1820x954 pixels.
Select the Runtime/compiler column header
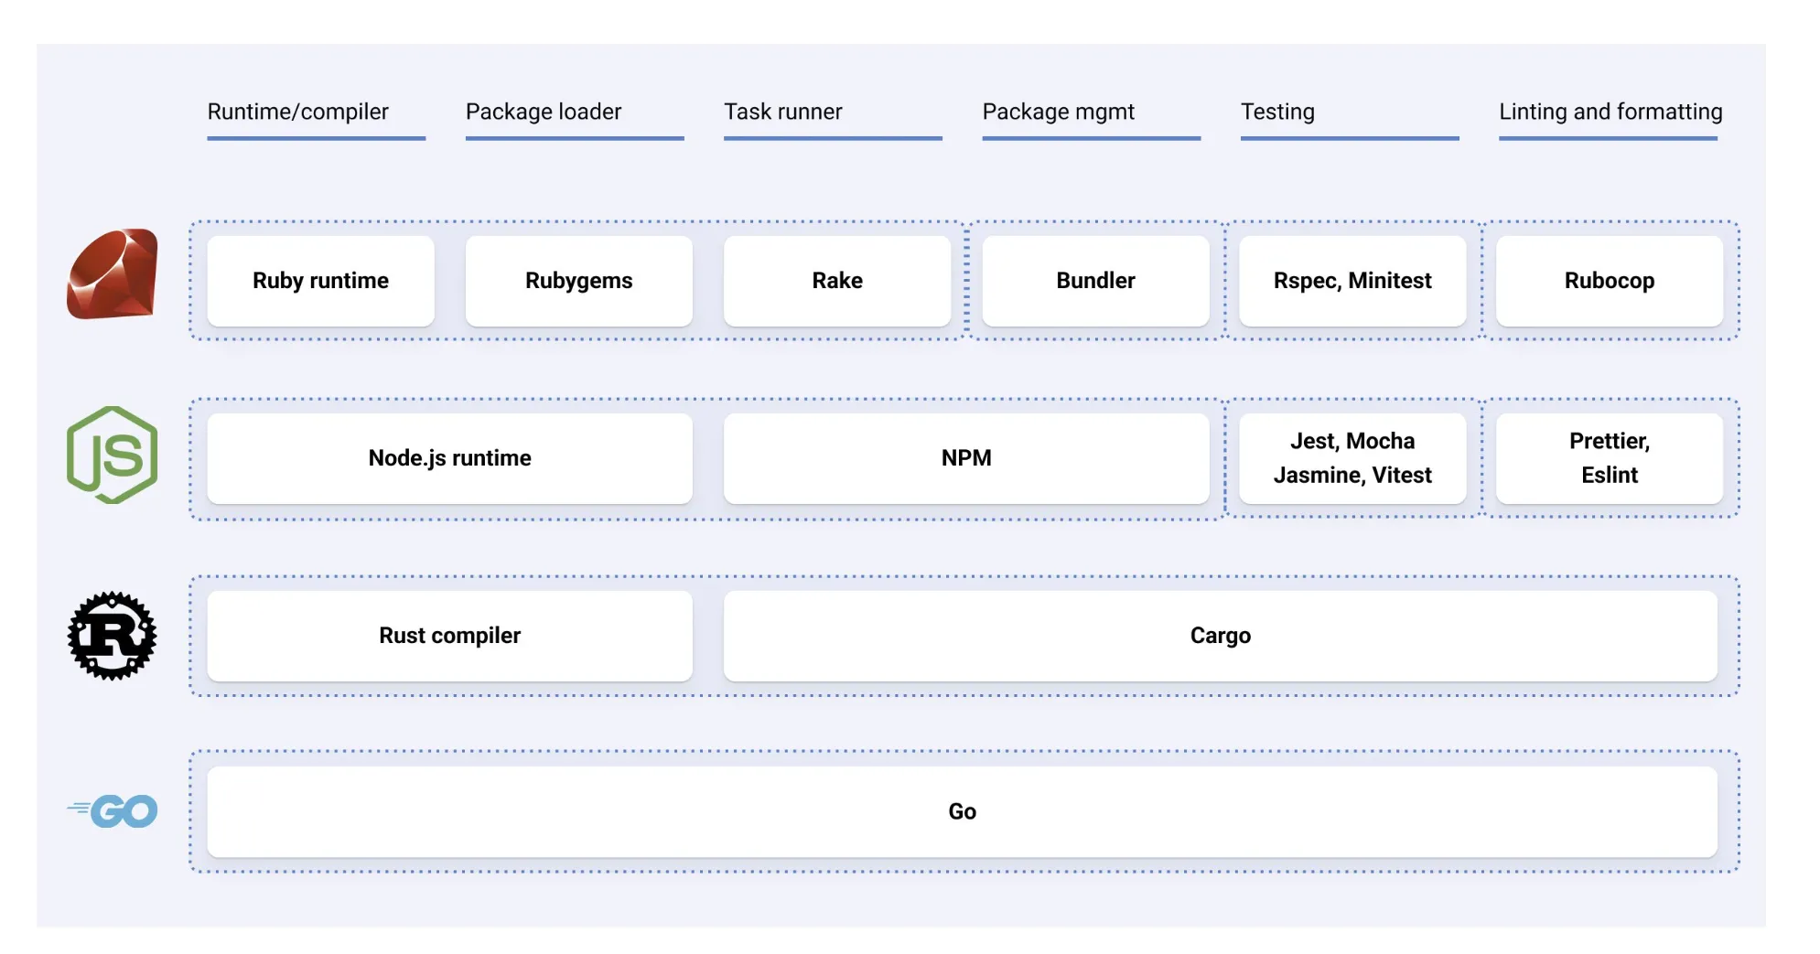tap(296, 112)
